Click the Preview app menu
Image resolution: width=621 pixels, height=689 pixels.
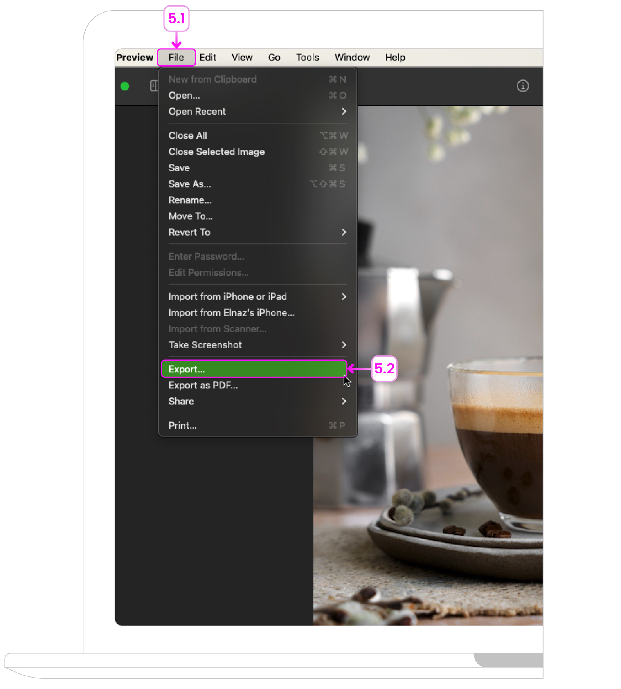click(x=135, y=58)
